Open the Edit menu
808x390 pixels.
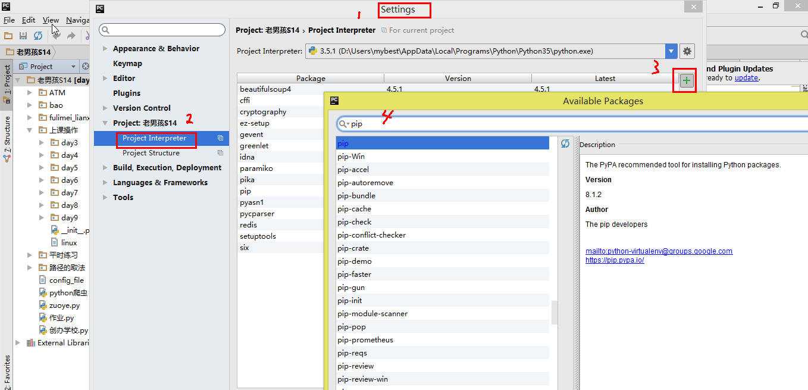[29, 20]
